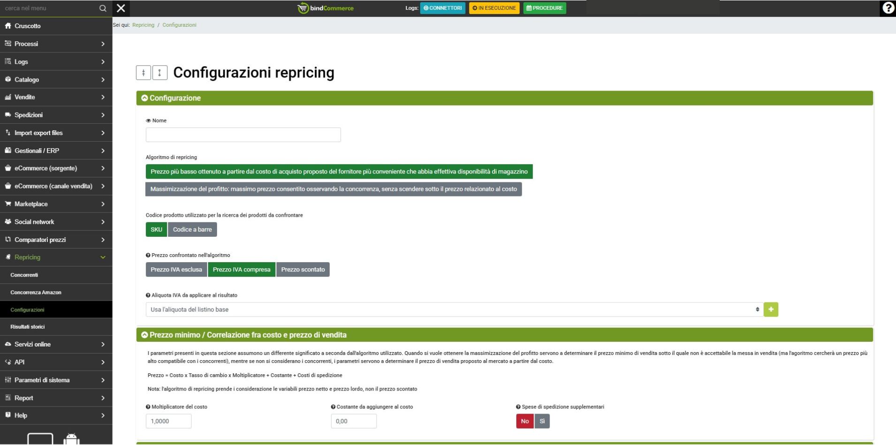Click the bindCommerce logo
This screenshot has width=896, height=445.
[326, 8]
